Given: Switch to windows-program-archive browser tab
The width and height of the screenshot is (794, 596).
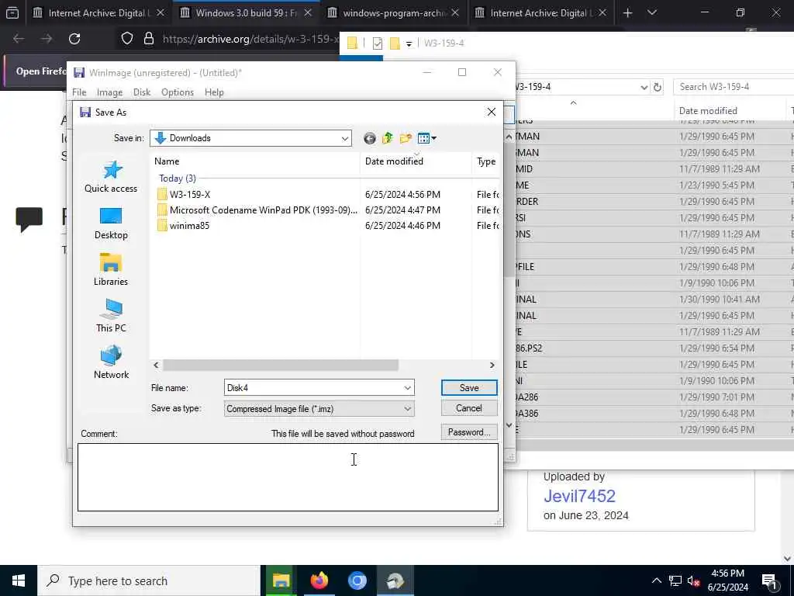Looking at the screenshot, I should [x=393, y=12].
